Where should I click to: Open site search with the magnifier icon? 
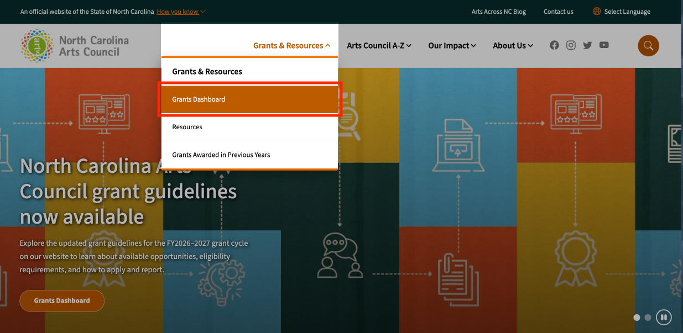[648, 45]
